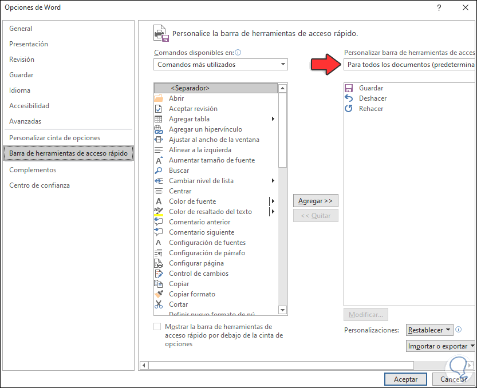The height and width of the screenshot is (388, 477).
Task: Open the Para todos los documentos dropdown
Action: pos(409,65)
